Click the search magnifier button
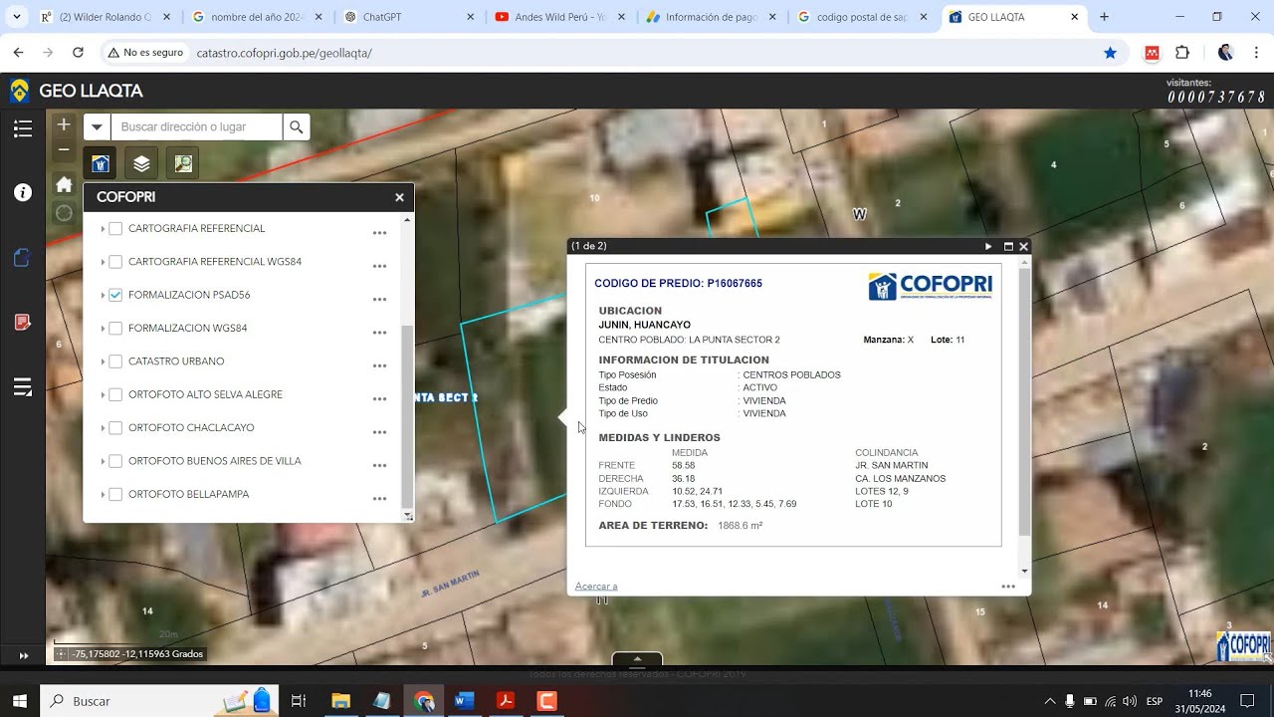This screenshot has height=717, width=1274. (x=296, y=126)
